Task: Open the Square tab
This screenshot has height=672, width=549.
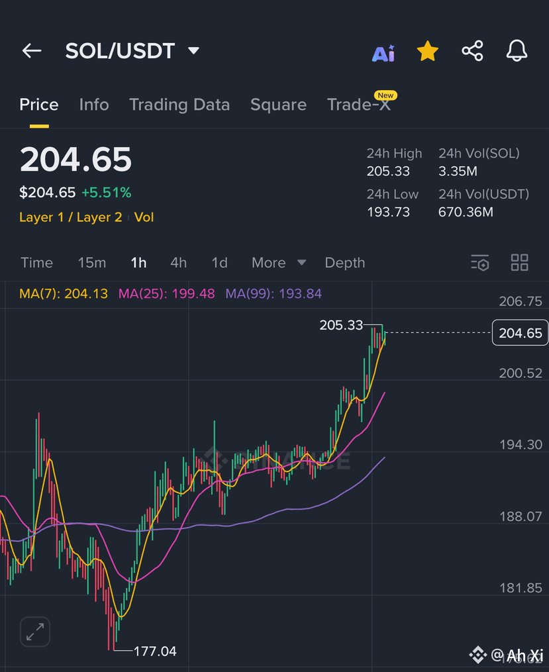Action: (x=279, y=105)
